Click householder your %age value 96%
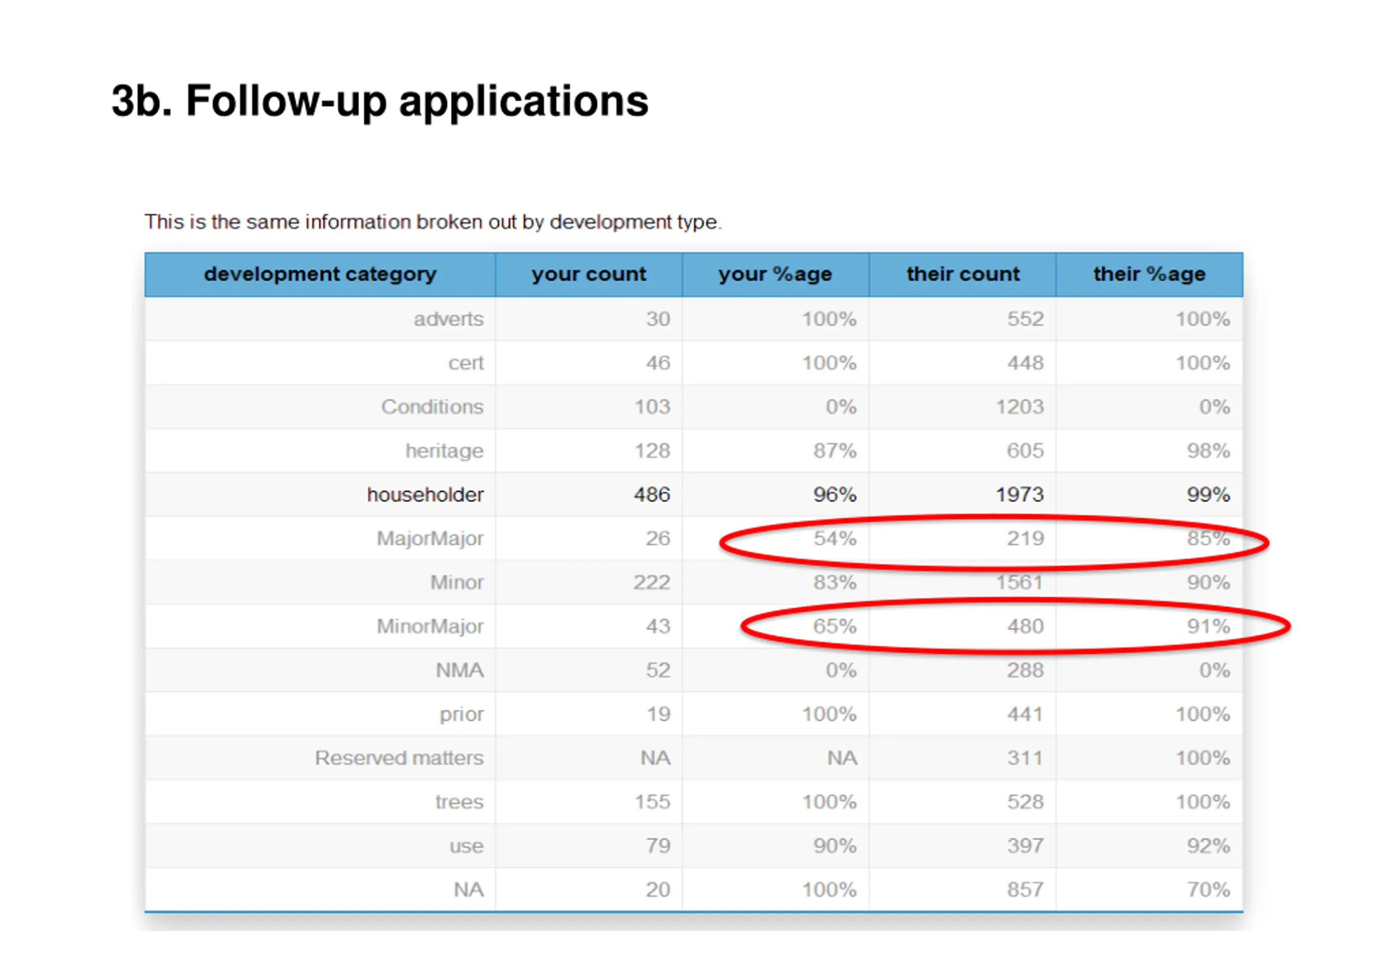1395x965 pixels. pyautogui.click(x=834, y=494)
